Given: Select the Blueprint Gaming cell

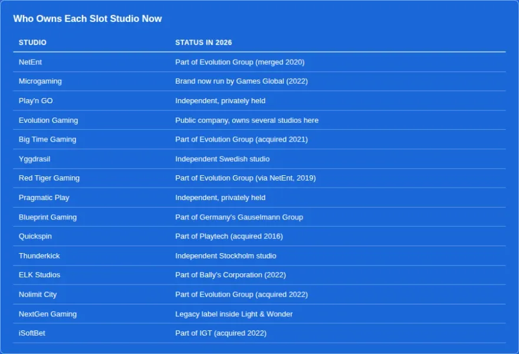Looking at the screenshot, I should point(48,217).
